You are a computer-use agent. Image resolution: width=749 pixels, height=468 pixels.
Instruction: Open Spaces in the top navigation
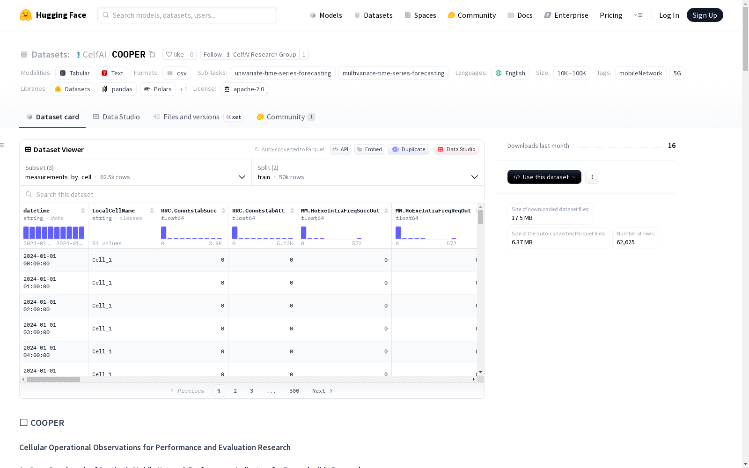click(x=420, y=15)
